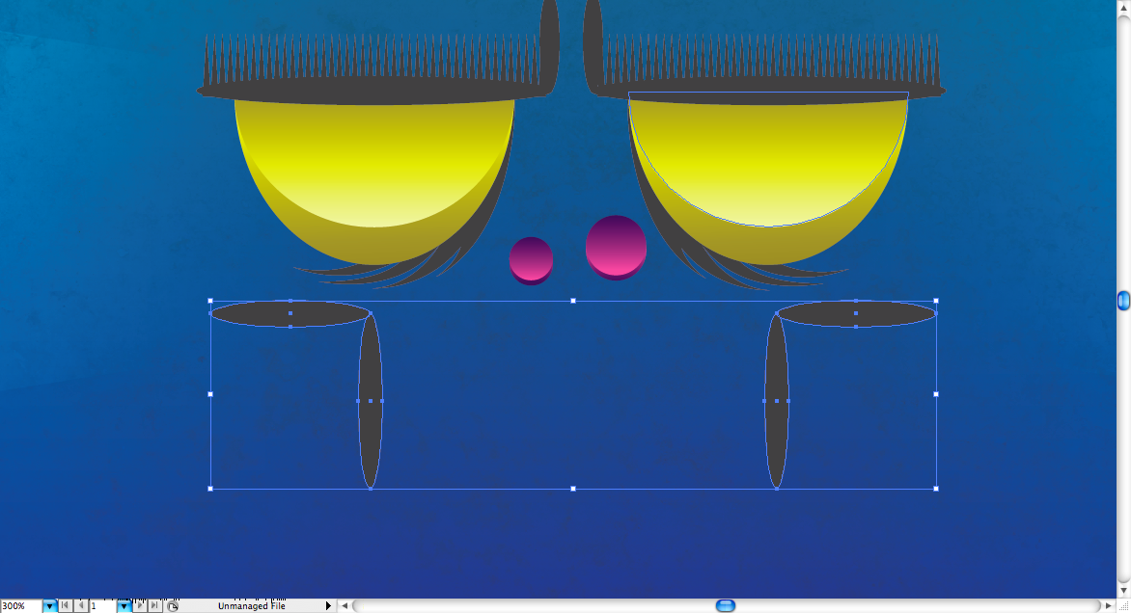Go to the previous artboard

tap(80, 606)
